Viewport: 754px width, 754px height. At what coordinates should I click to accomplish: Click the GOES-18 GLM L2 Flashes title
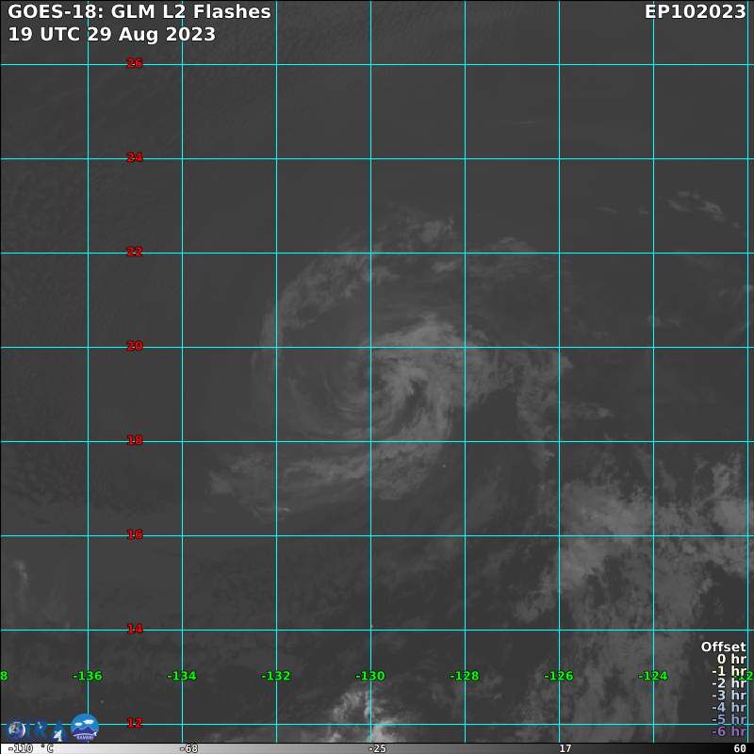[x=139, y=12]
